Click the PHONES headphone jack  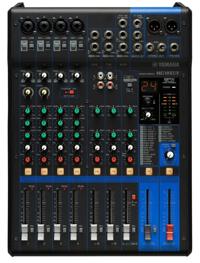coord(174,47)
